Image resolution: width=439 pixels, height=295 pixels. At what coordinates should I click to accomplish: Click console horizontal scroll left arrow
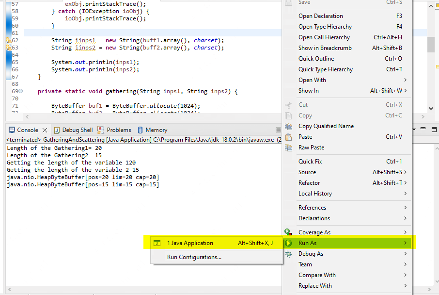point(10,289)
